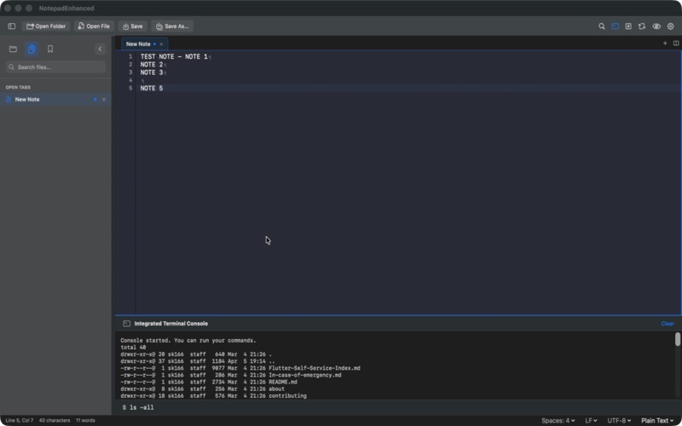The image size is (682, 426).
Task: Show the folder explorer sidebar view
Action: pyautogui.click(x=13, y=49)
